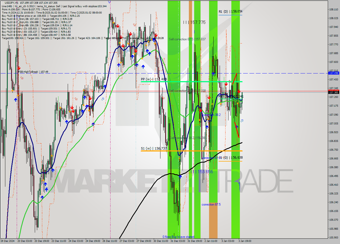Select the 'Buy %20 @ Entry -50' line
Screen dimensions: 340x244
point(36,32)
